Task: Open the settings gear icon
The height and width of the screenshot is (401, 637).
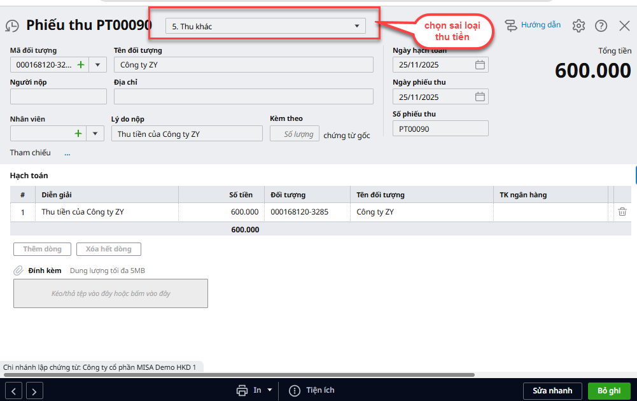Action: click(578, 26)
